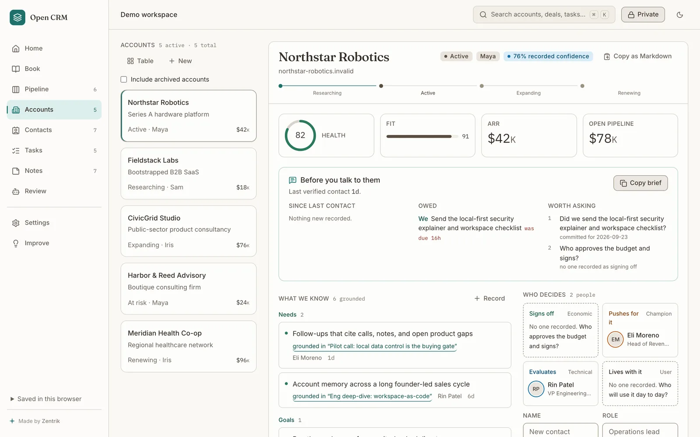
Task: Open the Meridian Health Co-op card
Action: [x=189, y=347]
